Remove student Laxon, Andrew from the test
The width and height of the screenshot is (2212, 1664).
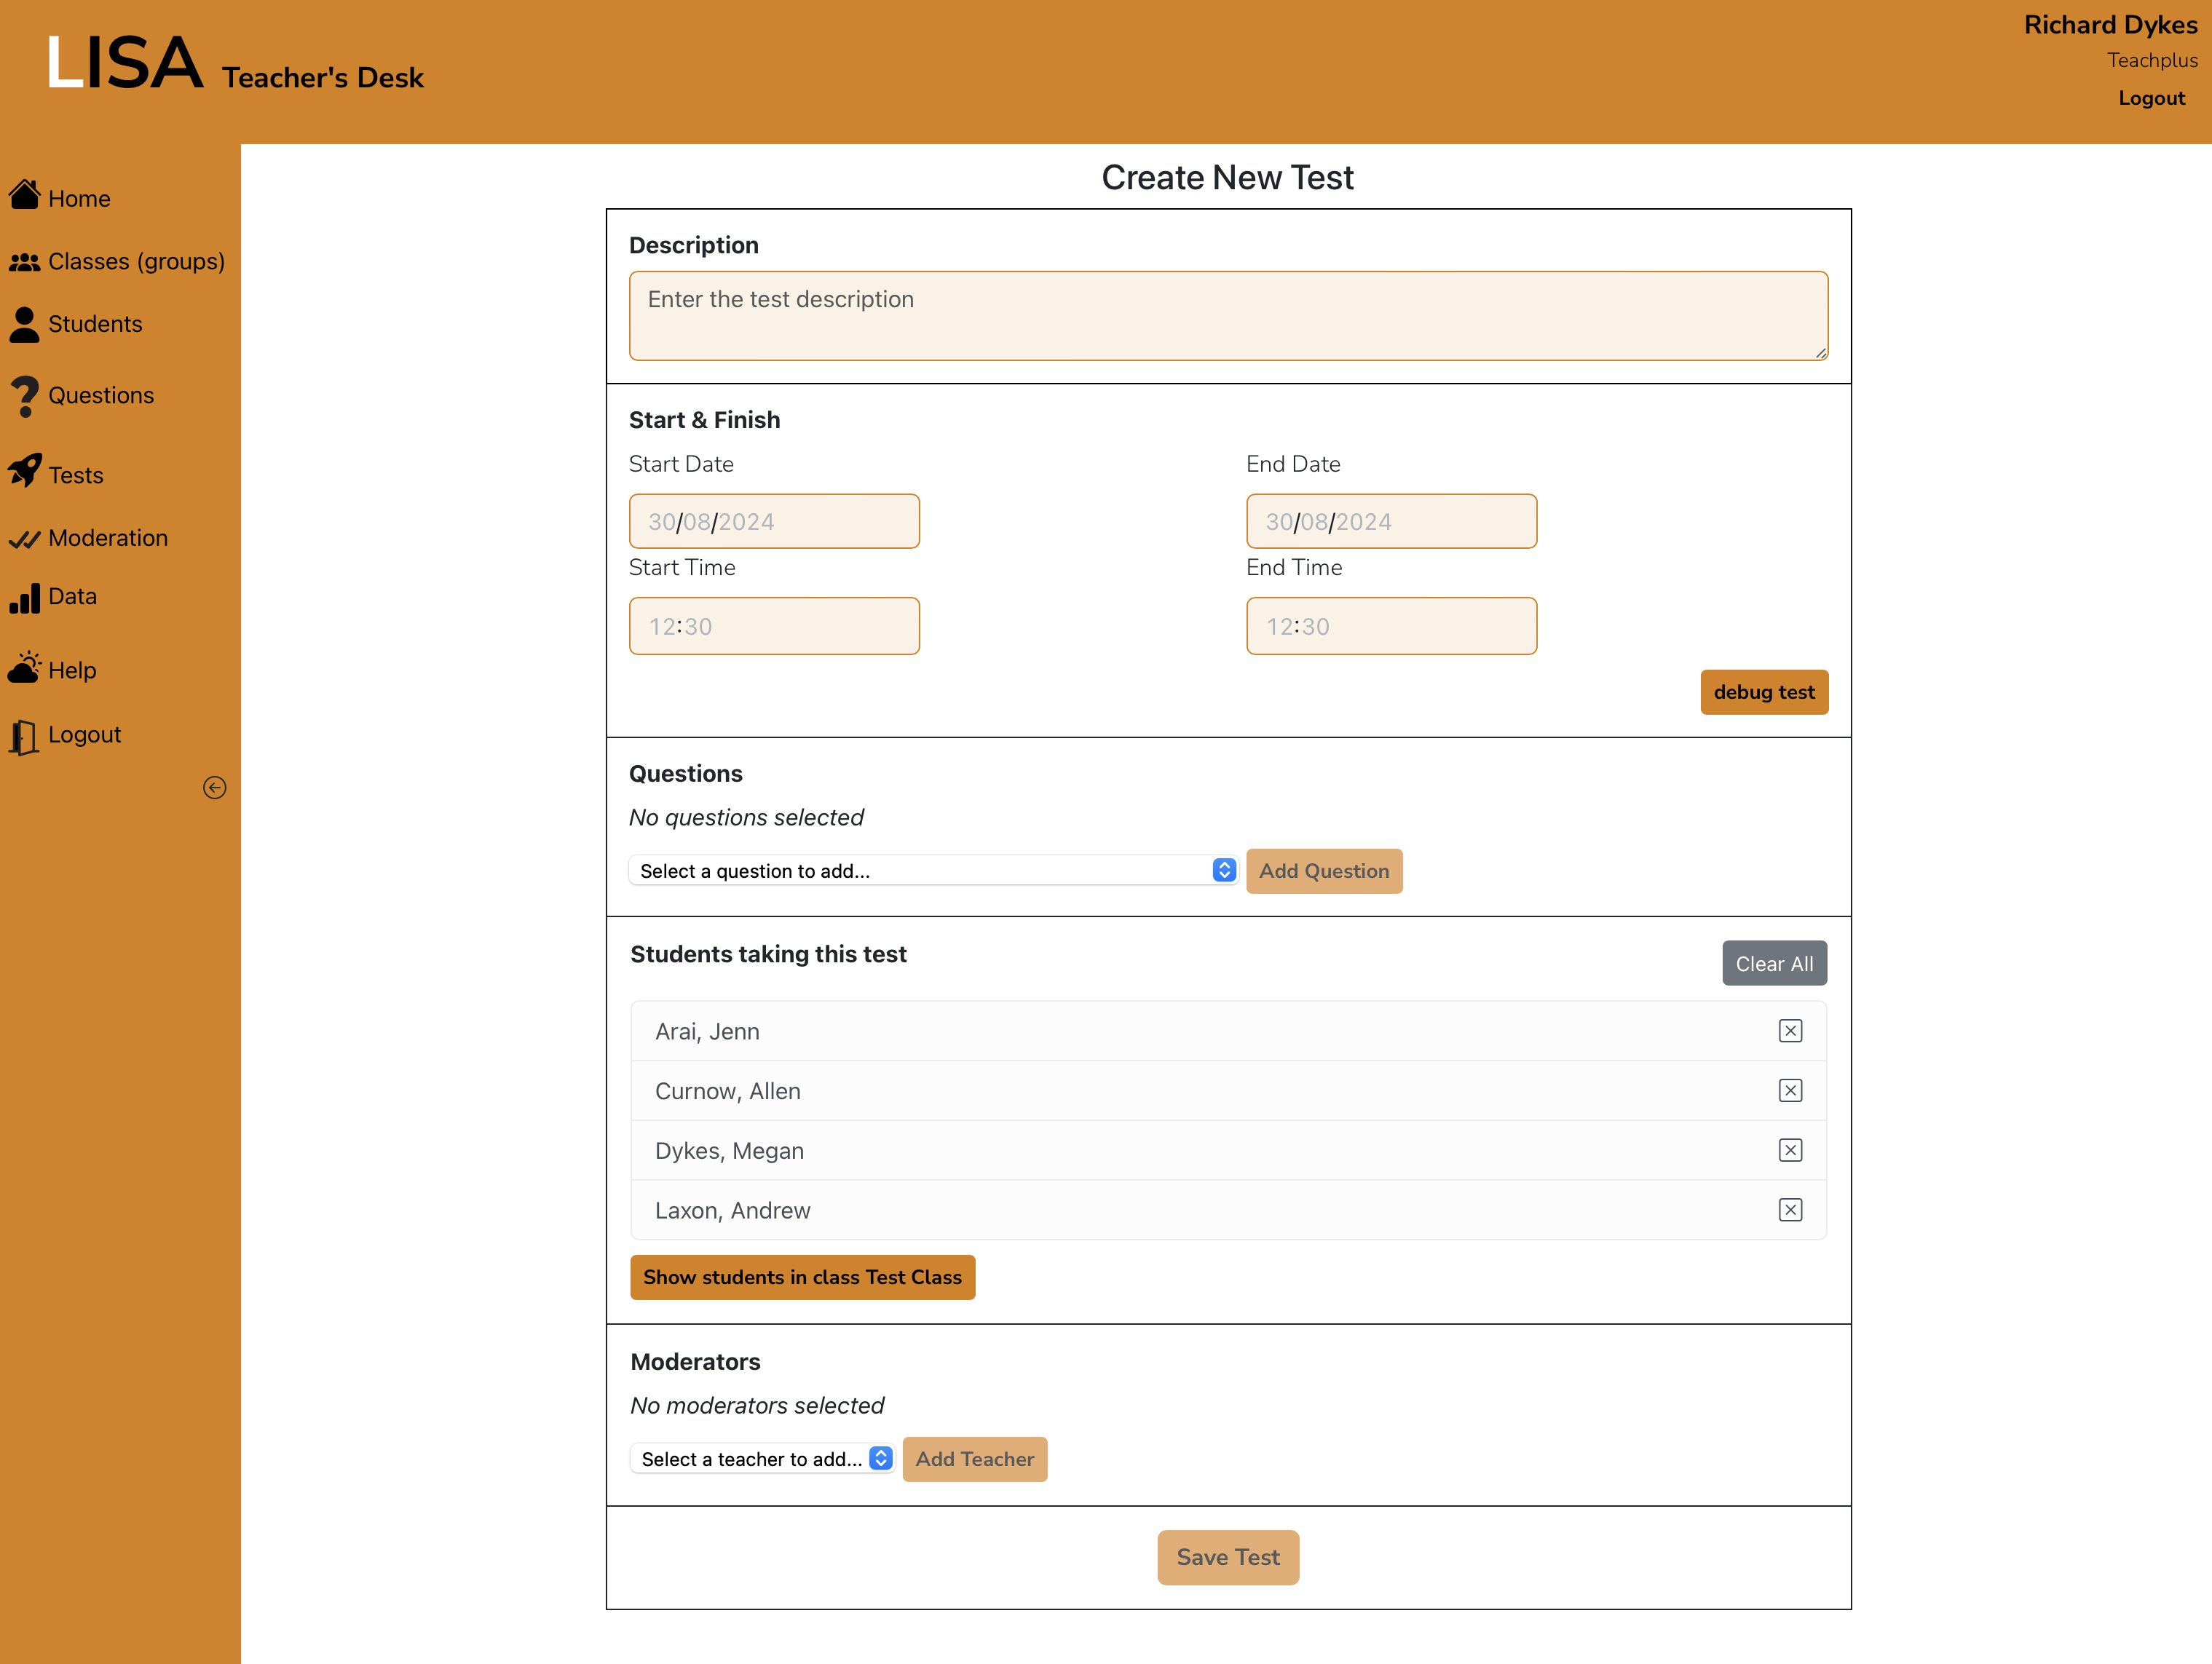coord(1790,1210)
